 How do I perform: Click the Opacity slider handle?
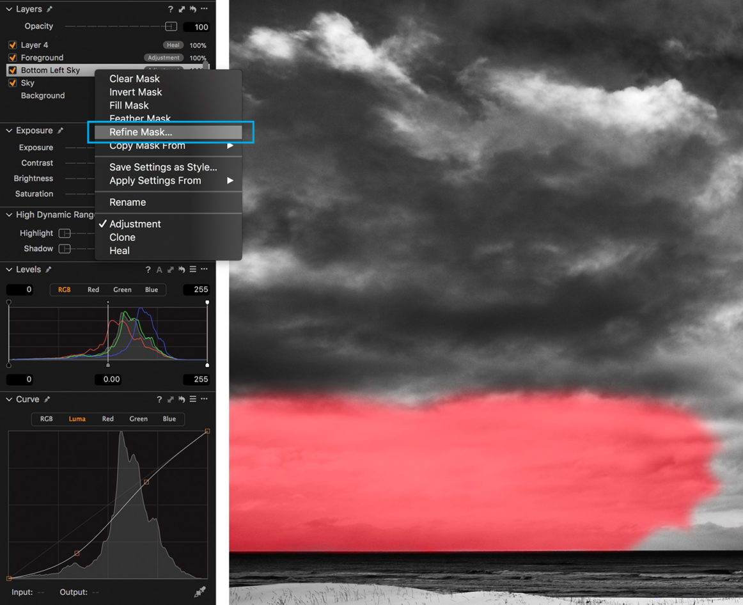(170, 26)
